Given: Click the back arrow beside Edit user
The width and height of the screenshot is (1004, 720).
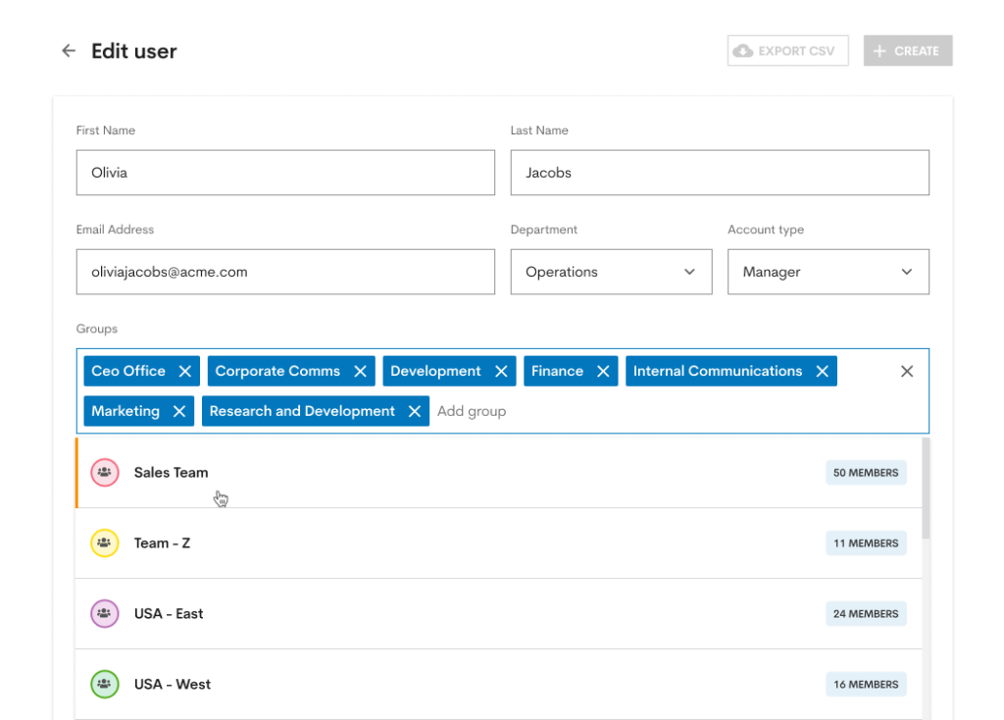Looking at the screenshot, I should [x=68, y=50].
